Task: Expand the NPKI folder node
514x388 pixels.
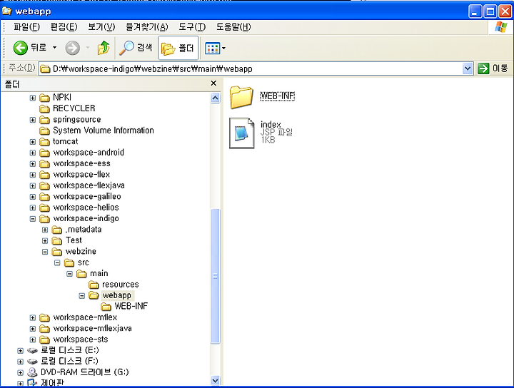Action: pyautogui.click(x=32, y=98)
